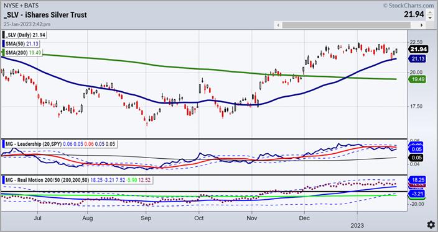Click the right scroll arrow of the chart scrollbar
This screenshot has height=232, width=438.
pyautogui.click(x=422, y=25)
